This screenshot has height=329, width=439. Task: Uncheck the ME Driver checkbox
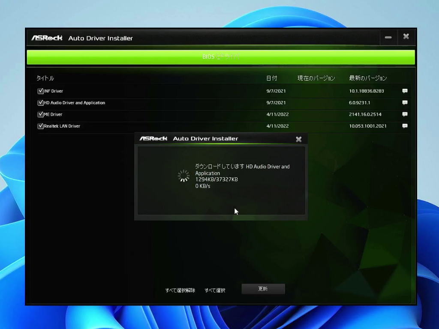coord(40,114)
